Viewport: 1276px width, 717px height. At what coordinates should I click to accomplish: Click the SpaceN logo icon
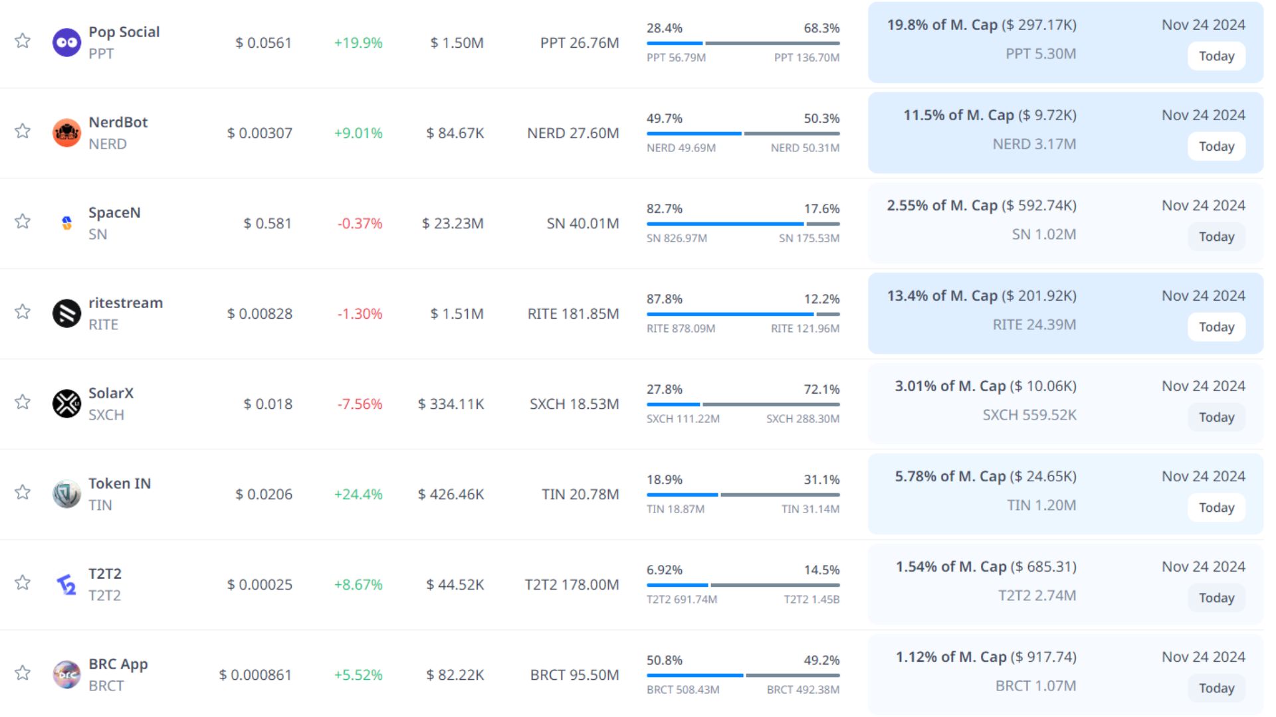tap(66, 223)
